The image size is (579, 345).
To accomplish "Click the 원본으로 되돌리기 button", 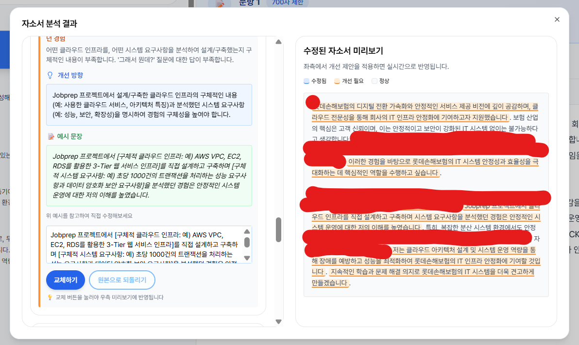I will 122,280.
